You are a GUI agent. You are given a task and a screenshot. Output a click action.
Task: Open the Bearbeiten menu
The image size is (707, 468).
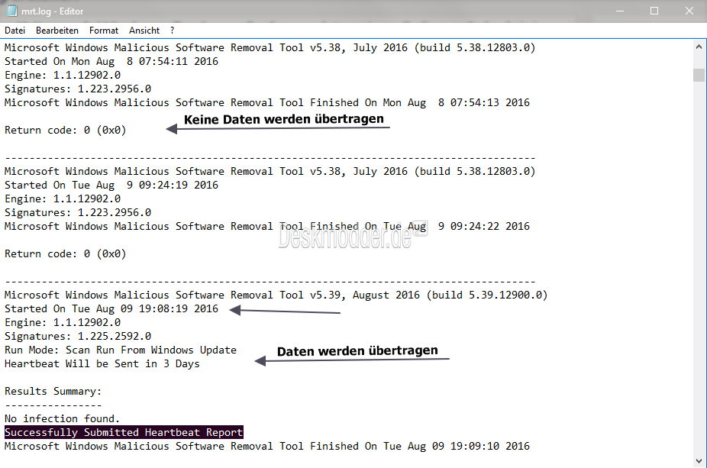57,31
